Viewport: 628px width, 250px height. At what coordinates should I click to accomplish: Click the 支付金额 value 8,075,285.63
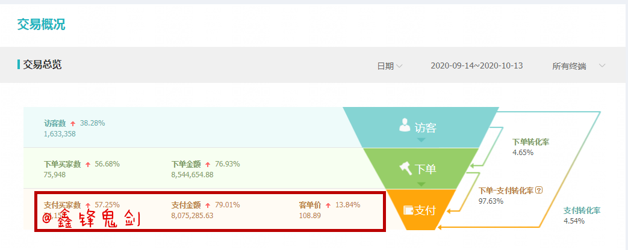(x=192, y=216)
